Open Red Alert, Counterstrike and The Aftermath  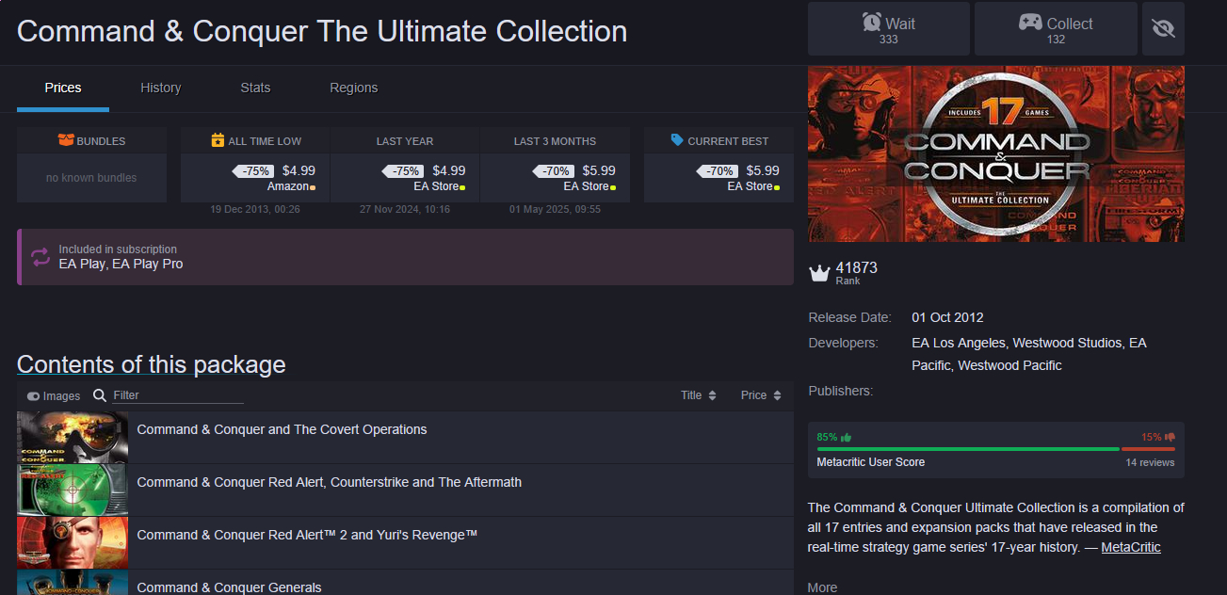(x=330, y=482)
